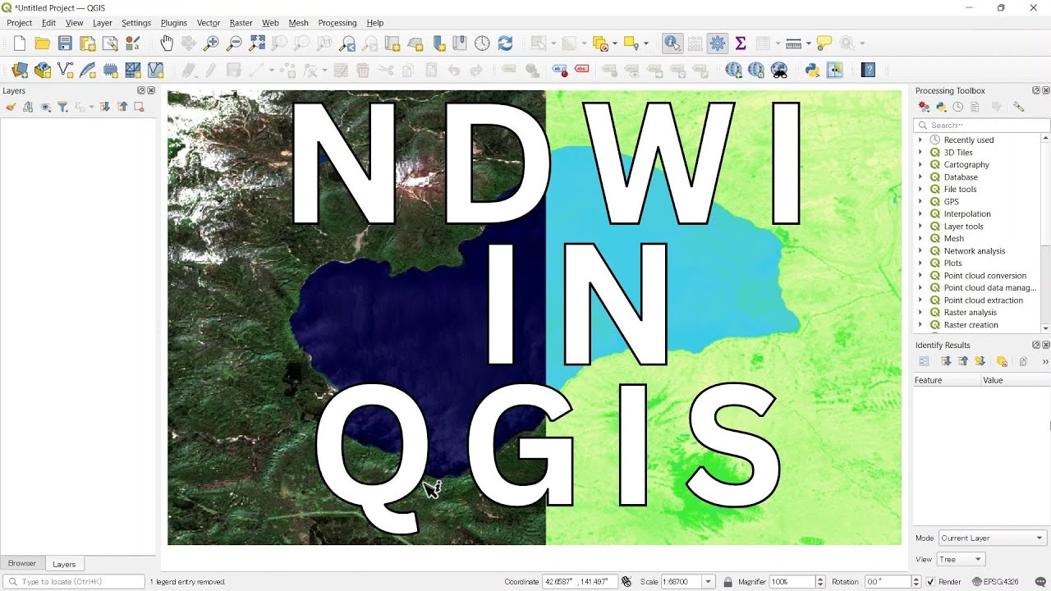
Task: Click the Rotation spinner up arrow
Action: point(916,579)
